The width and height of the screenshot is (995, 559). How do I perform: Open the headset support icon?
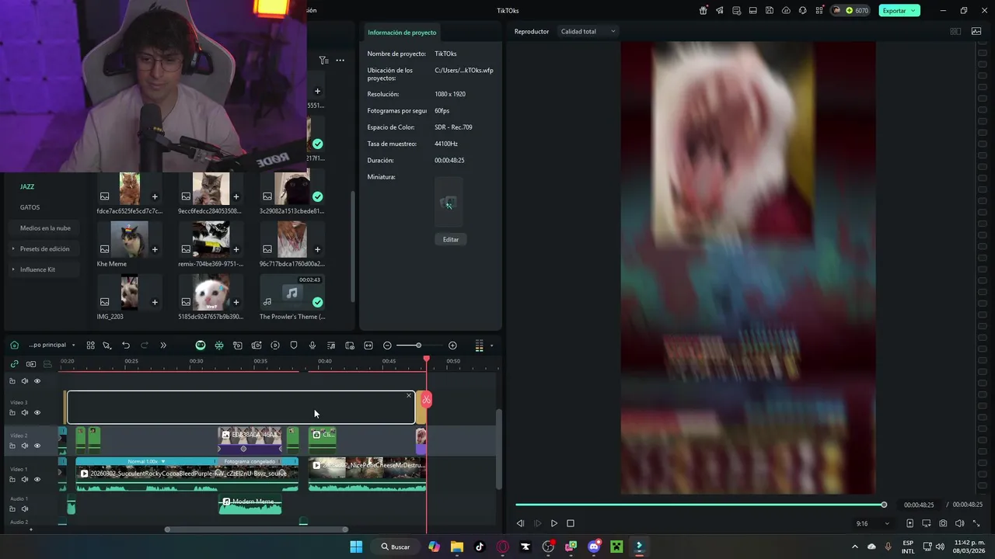[802, 11]
